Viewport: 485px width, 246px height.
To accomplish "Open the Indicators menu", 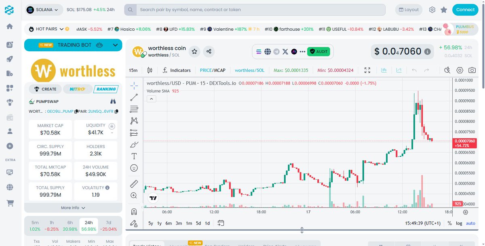I will coord(176,70).
